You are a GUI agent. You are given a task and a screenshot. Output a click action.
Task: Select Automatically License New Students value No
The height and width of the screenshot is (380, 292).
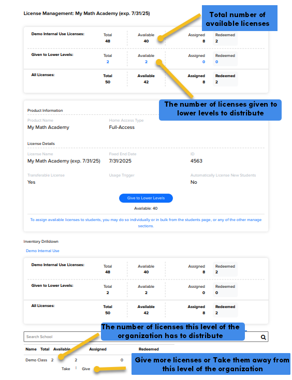point(194,182)
